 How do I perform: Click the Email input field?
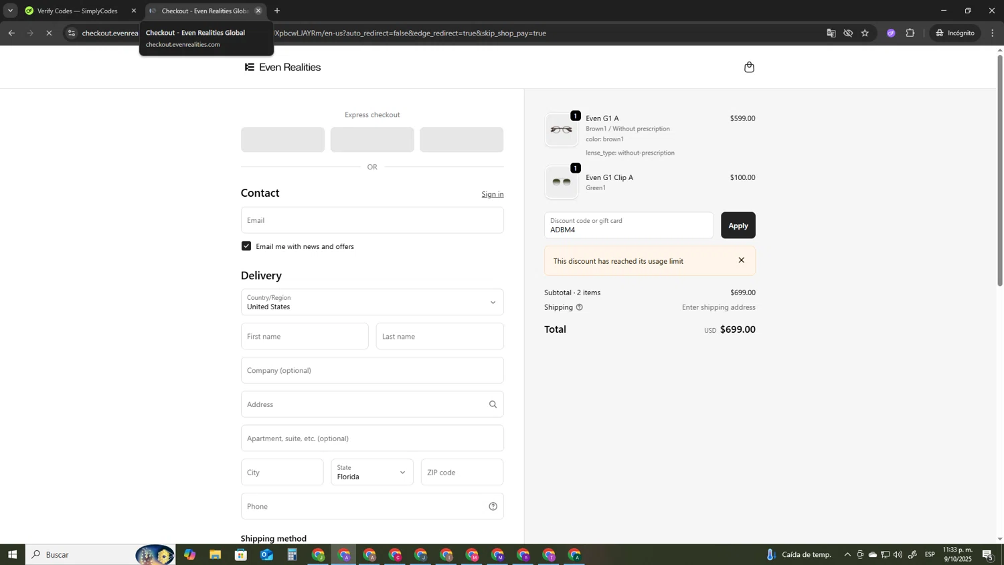tap(372, 220)
